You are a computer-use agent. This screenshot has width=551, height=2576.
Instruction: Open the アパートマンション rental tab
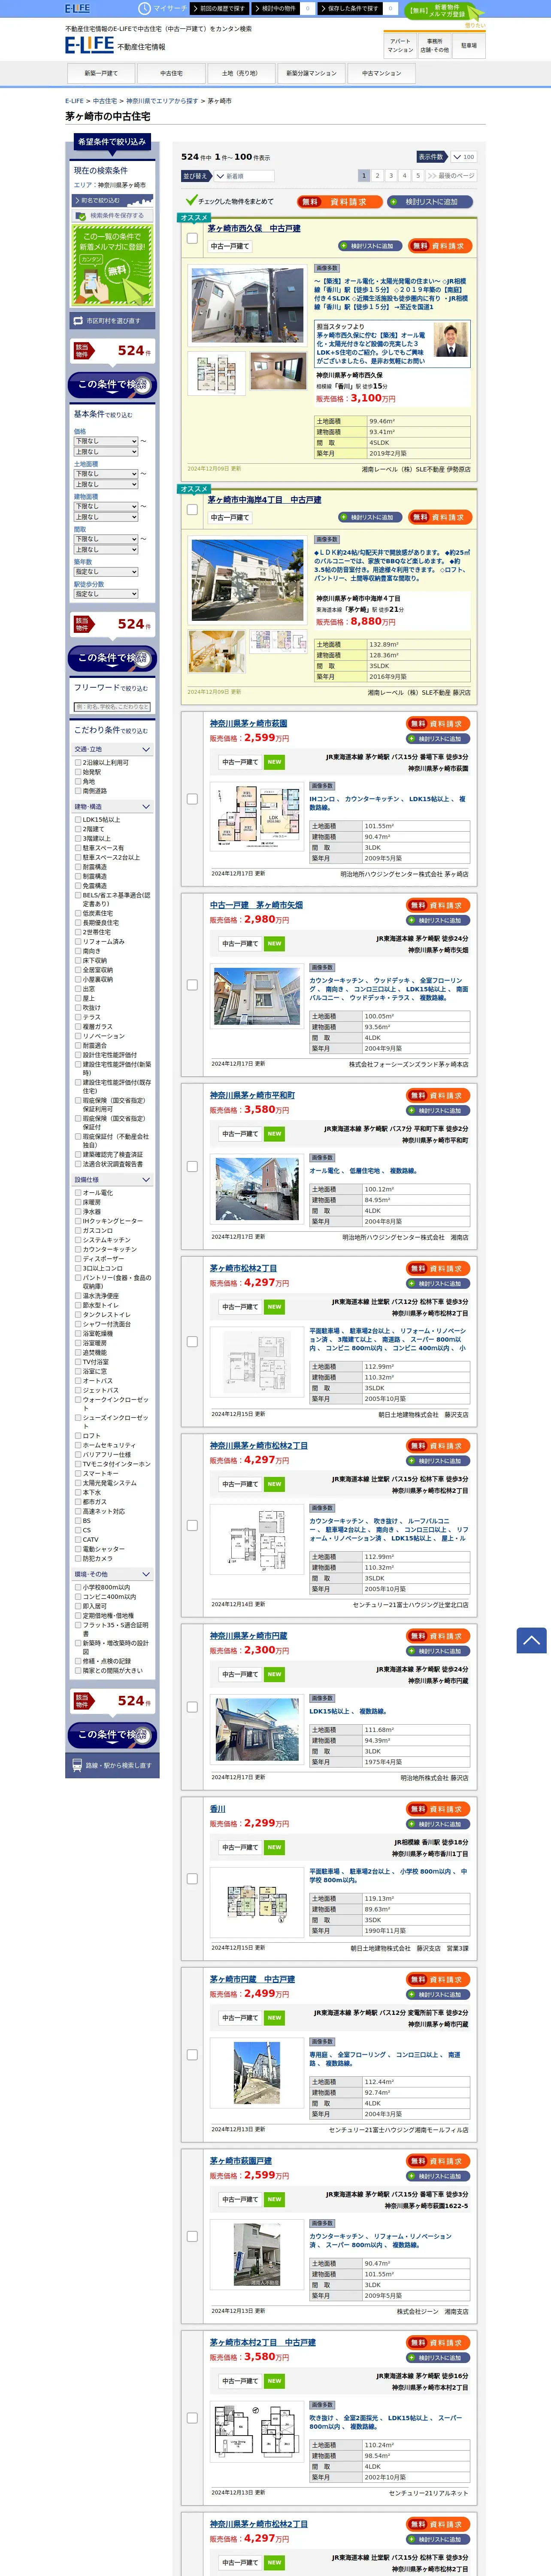(400, 46)
